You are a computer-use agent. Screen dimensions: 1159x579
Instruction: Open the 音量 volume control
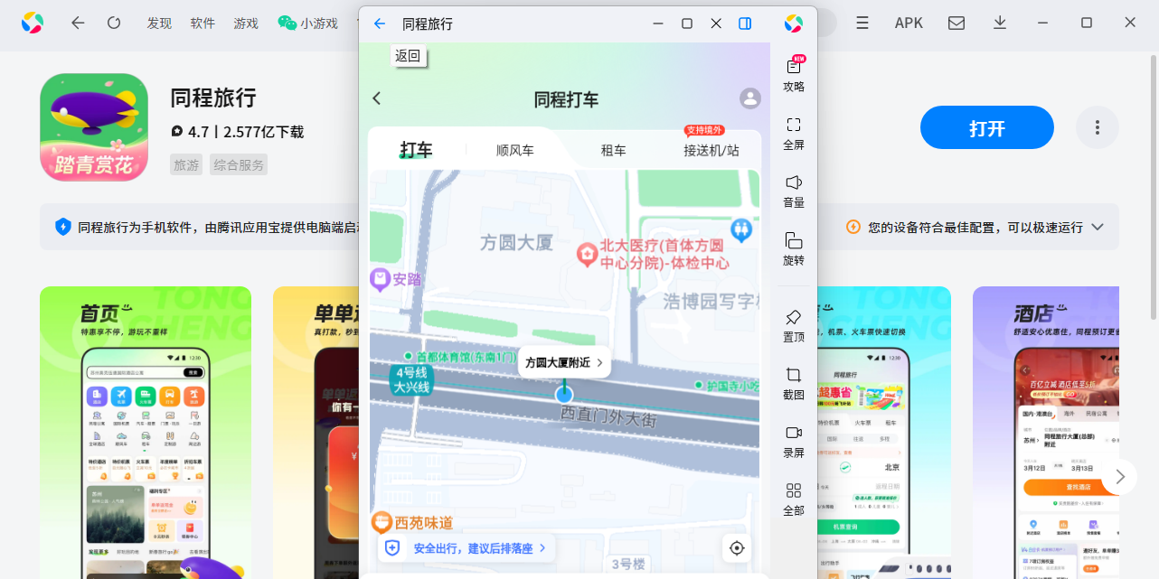point(792,190)
